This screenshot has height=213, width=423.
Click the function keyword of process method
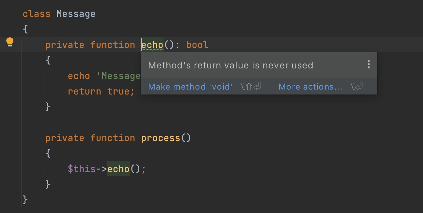[113, 138]
